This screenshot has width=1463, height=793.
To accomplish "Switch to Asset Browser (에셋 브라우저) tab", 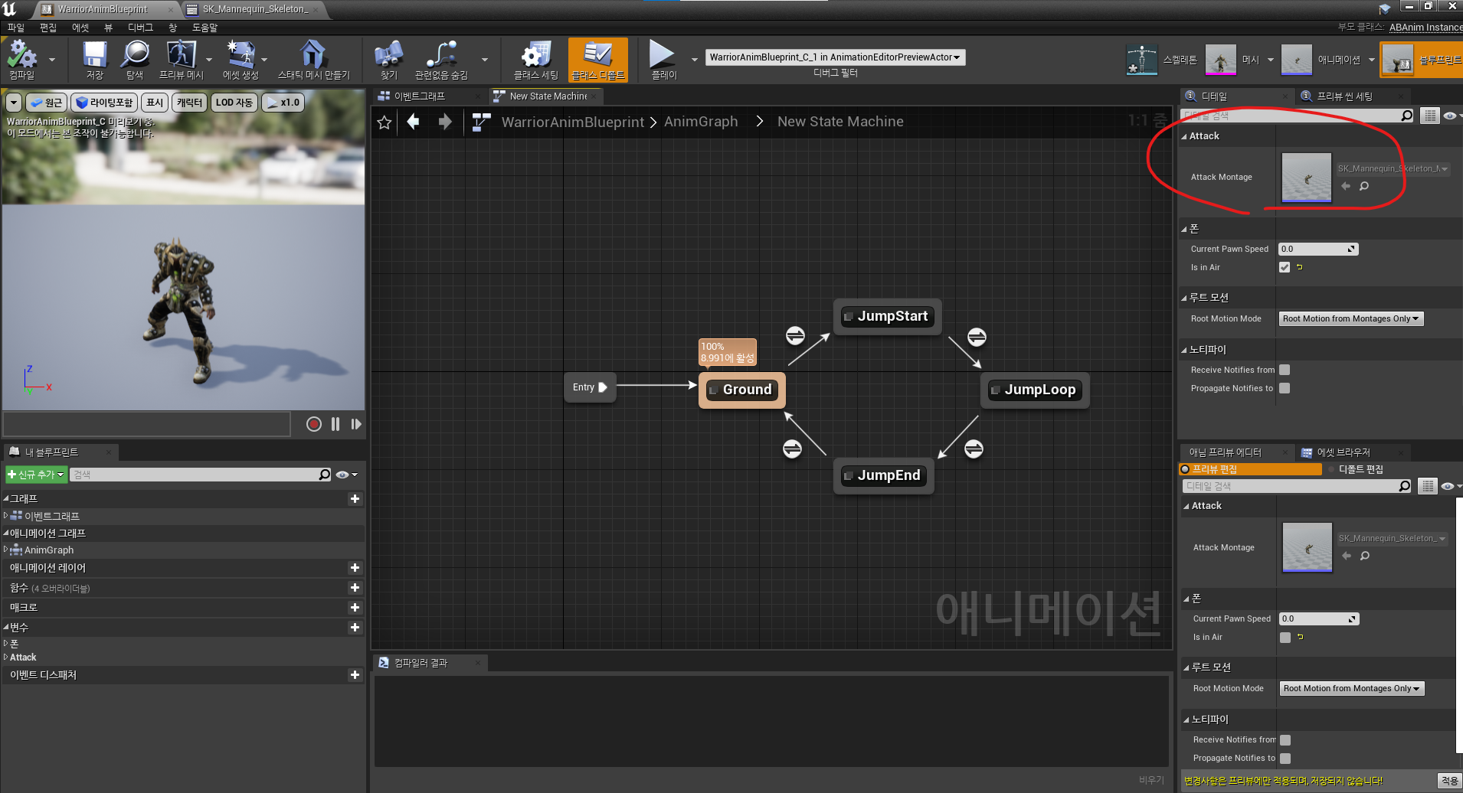I will click(1344, 452).
